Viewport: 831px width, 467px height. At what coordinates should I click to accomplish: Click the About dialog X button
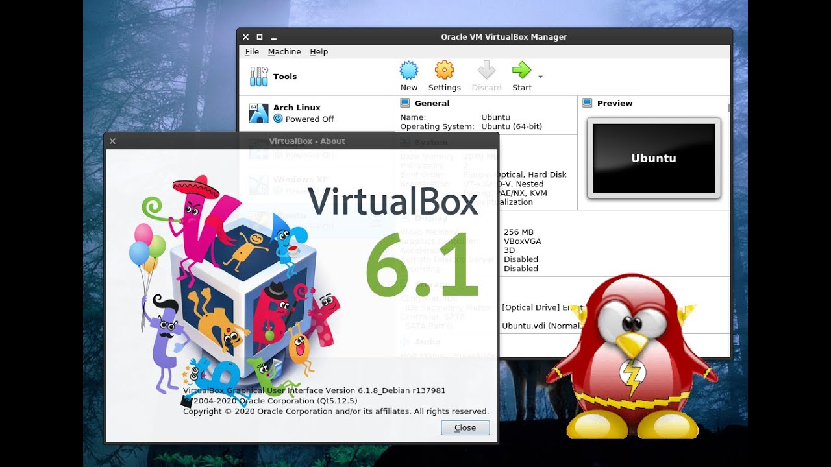click(x=112, y=141)
